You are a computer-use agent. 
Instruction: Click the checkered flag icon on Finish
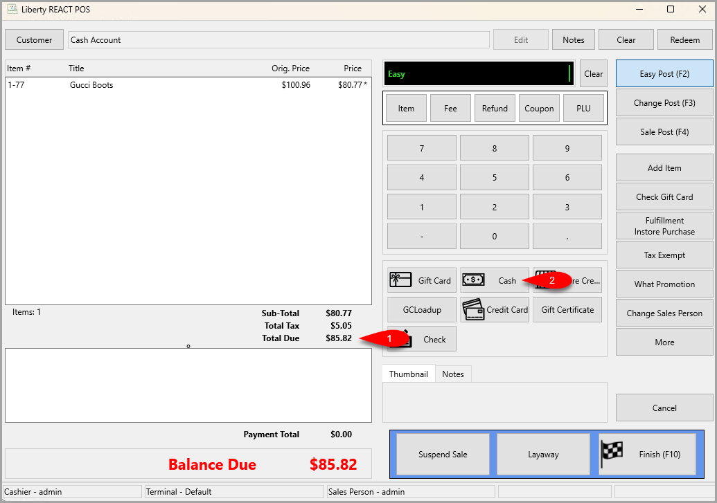click(x=612, y=454)
